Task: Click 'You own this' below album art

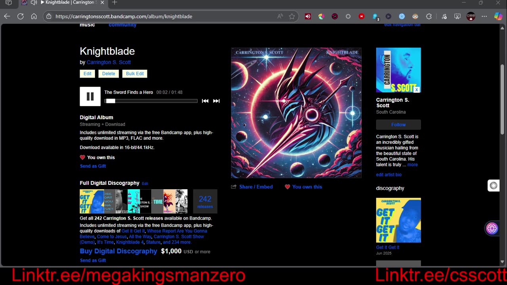Action: [x=307, y=187]
